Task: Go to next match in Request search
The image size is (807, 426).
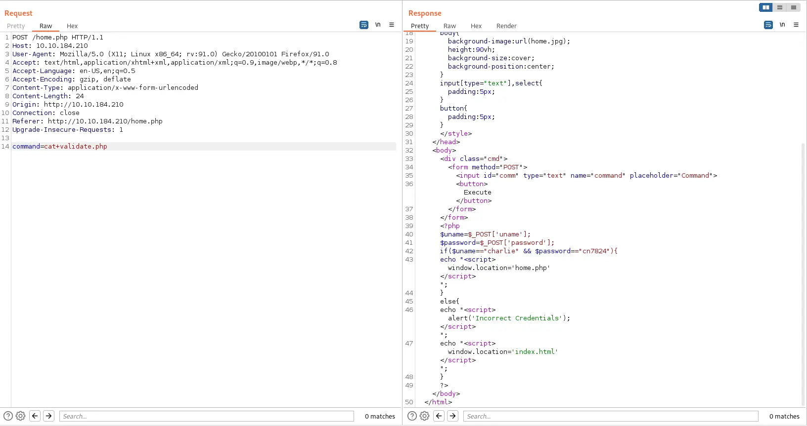Action: tap(49, 416)
